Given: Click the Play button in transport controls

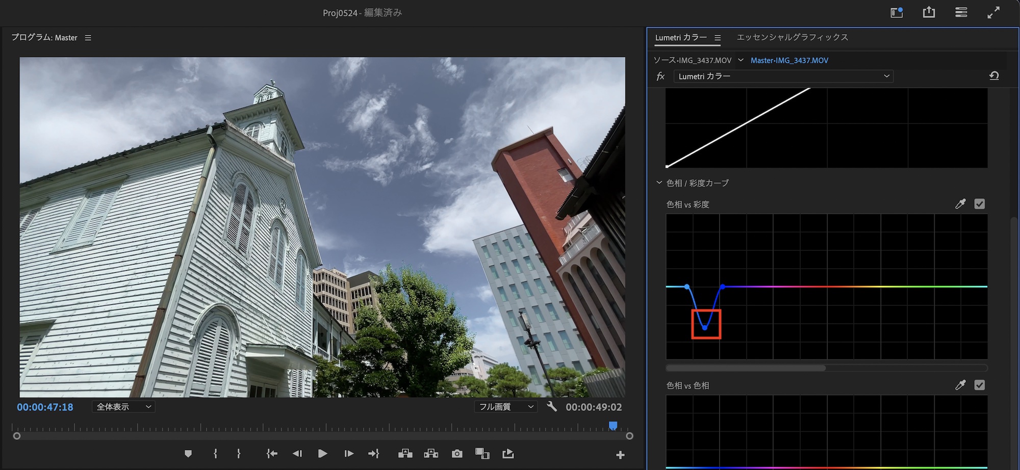Looking at the screenshot, I should point(322,454).
